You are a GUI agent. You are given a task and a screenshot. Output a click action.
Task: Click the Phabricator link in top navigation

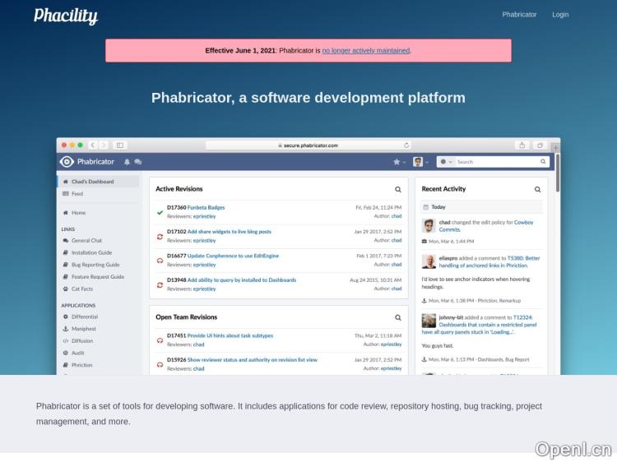[519, 15]
